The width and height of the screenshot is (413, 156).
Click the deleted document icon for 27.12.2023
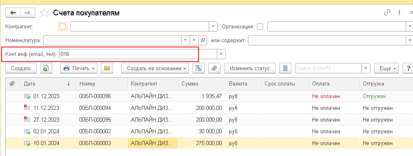[x=27, y=120]
